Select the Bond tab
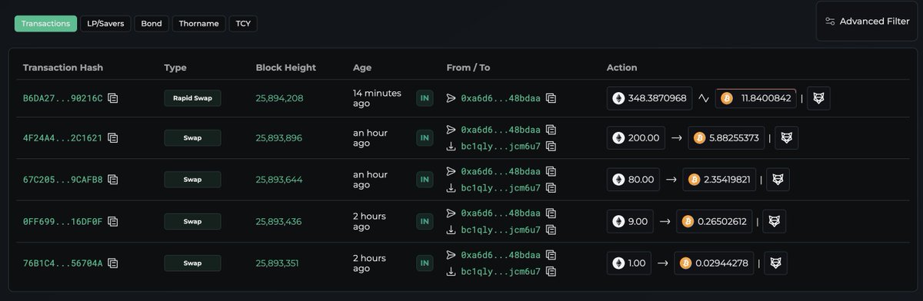This screenshot has width=923, height=301. tap(152, 24)
